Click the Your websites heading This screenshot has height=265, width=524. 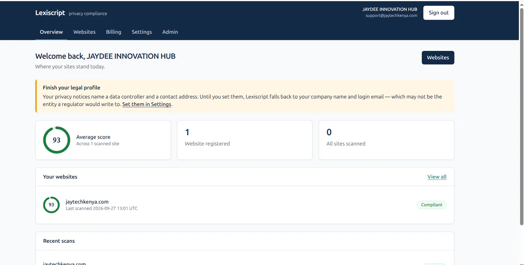pyautogui.click(x=60, y=177)
